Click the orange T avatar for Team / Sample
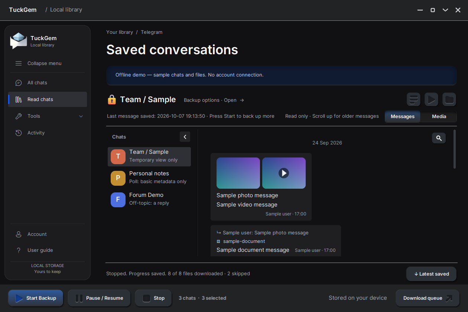 click(118, 157)
